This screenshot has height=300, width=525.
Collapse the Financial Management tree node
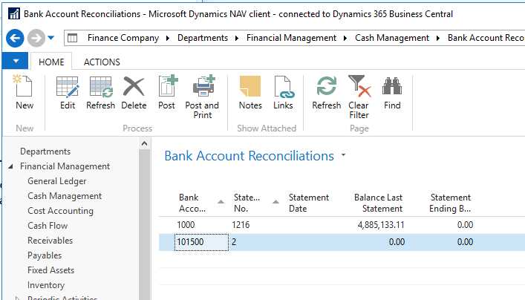(x=10, y=167)
